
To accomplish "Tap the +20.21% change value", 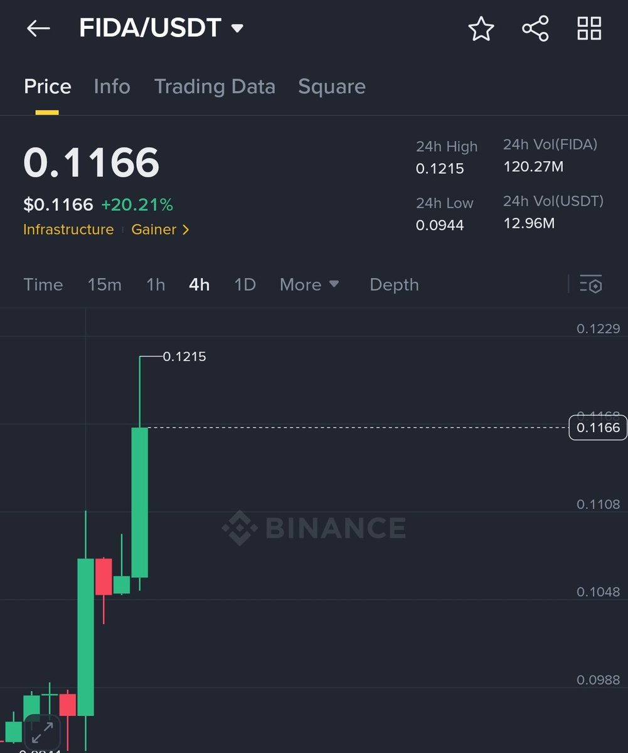I will point(137,205).
